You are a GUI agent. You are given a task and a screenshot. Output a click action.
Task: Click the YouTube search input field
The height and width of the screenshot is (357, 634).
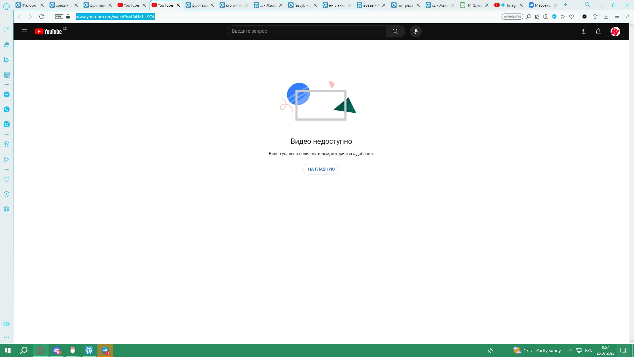(306, 31)
